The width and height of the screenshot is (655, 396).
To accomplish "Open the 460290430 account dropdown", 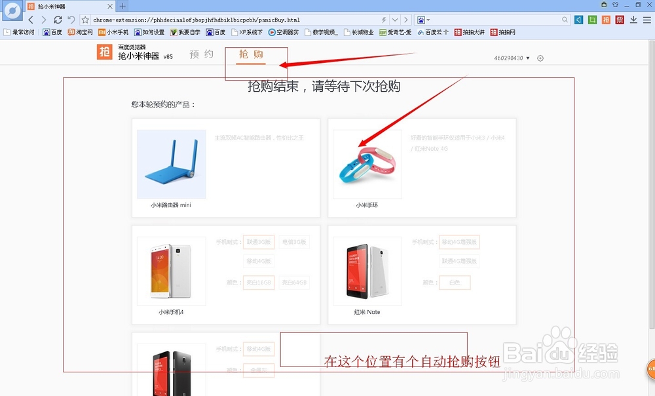I will (512, 58).
